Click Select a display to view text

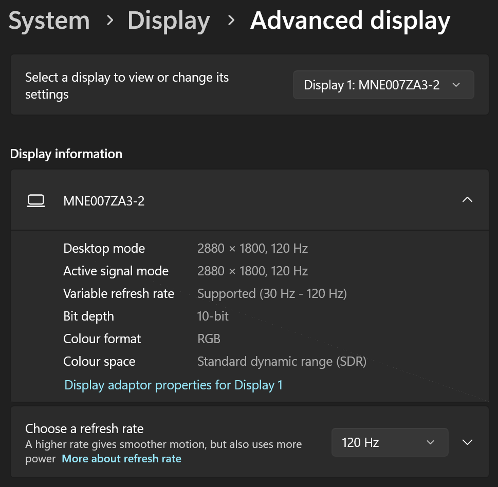tap(127, 86)
